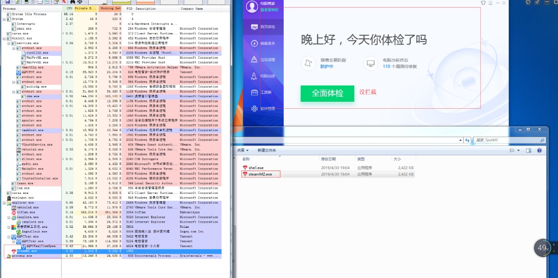Click the red X kill-process toolbar icon
Screen dimensions: 558x278
click(64, 2)
